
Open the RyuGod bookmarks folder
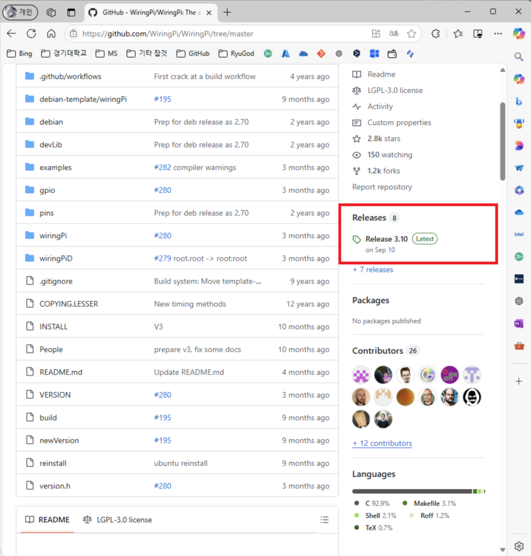(237, 53)
